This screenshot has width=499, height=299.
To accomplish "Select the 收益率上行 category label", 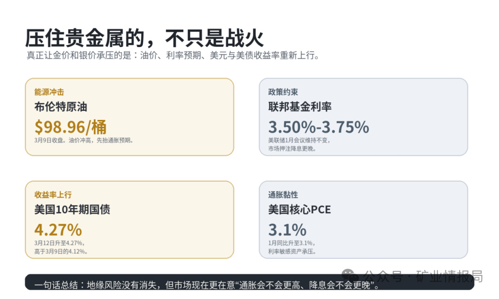I will (53, 195).
